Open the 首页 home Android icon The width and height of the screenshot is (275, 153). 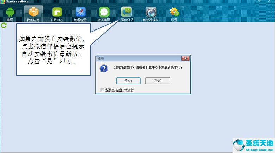tap(10, 12)
